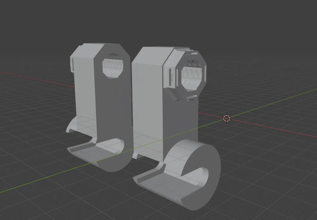Click empty background above the models
Image resolution: width=317 pixels, height=220 pixels.
point(158,20)
